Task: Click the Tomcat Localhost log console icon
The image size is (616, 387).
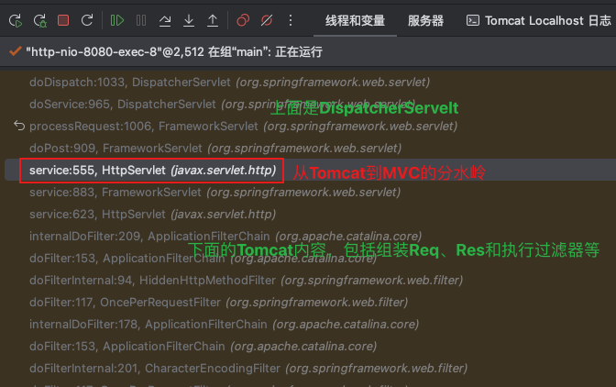Action: click(x=473, y=20)
